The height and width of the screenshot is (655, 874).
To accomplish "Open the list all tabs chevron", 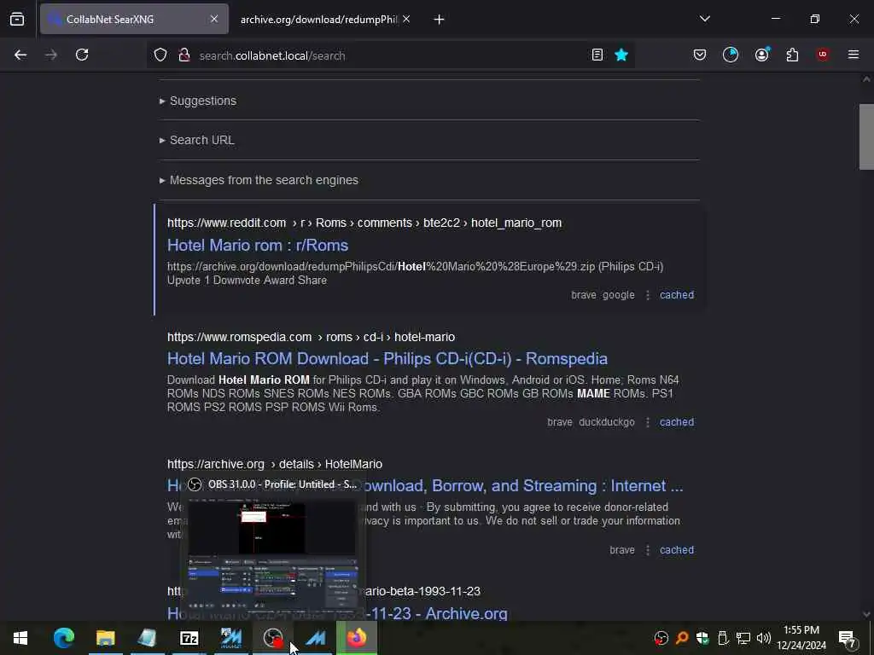I will 704,19.
